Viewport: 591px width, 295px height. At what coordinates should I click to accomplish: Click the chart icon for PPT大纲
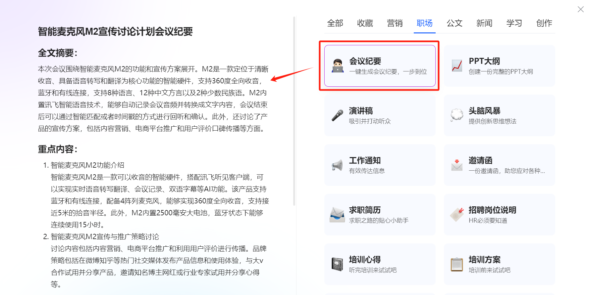click(x=457, y=66)
